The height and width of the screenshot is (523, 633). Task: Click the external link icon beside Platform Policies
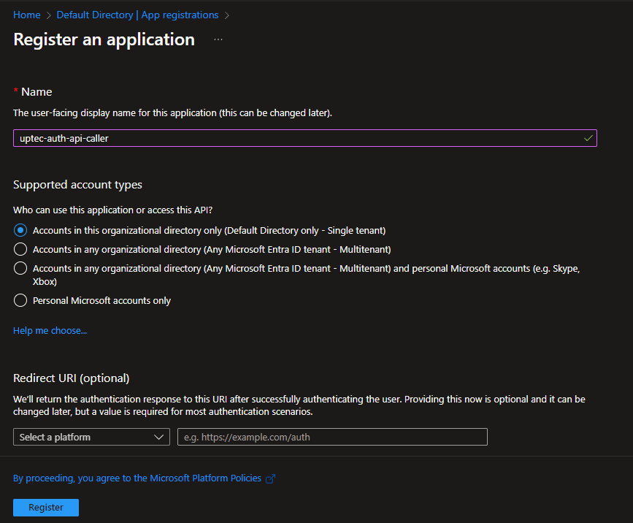pos(271,478)
